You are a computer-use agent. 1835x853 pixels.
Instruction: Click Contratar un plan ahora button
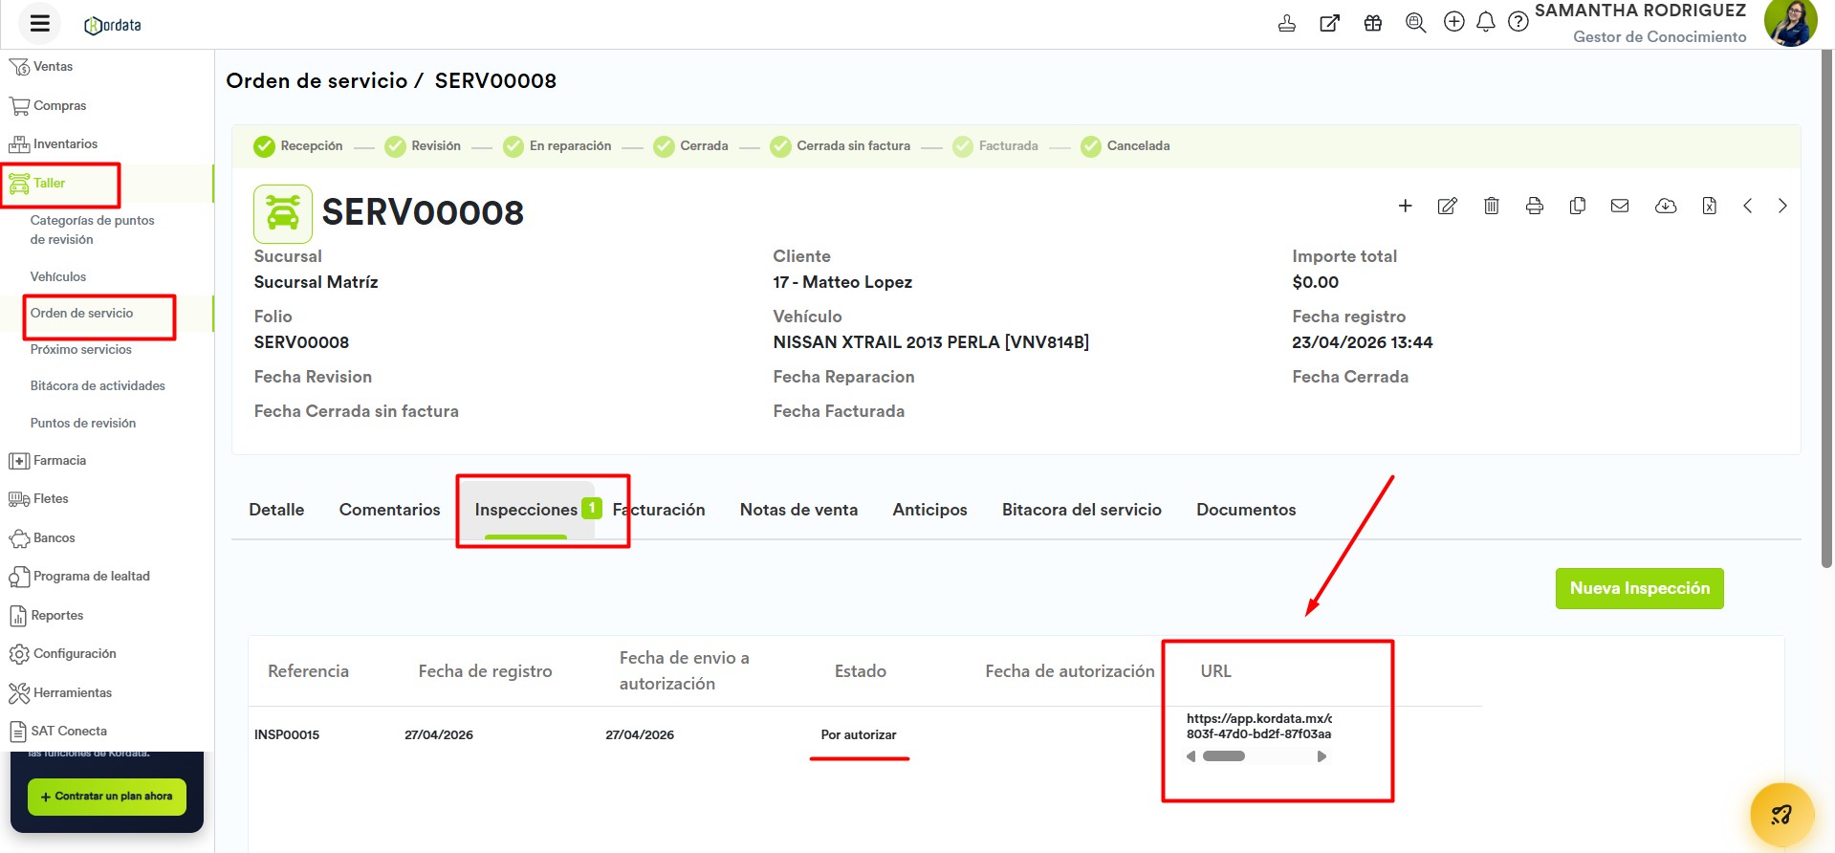(107, 797)
